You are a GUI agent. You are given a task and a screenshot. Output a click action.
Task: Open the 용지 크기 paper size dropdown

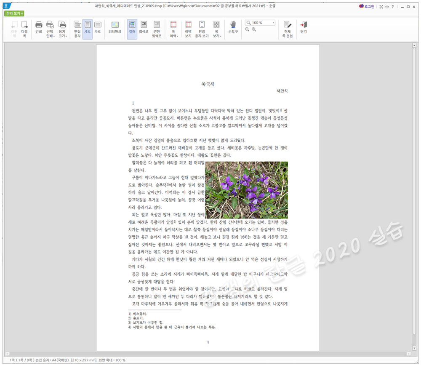coord(63,29)
